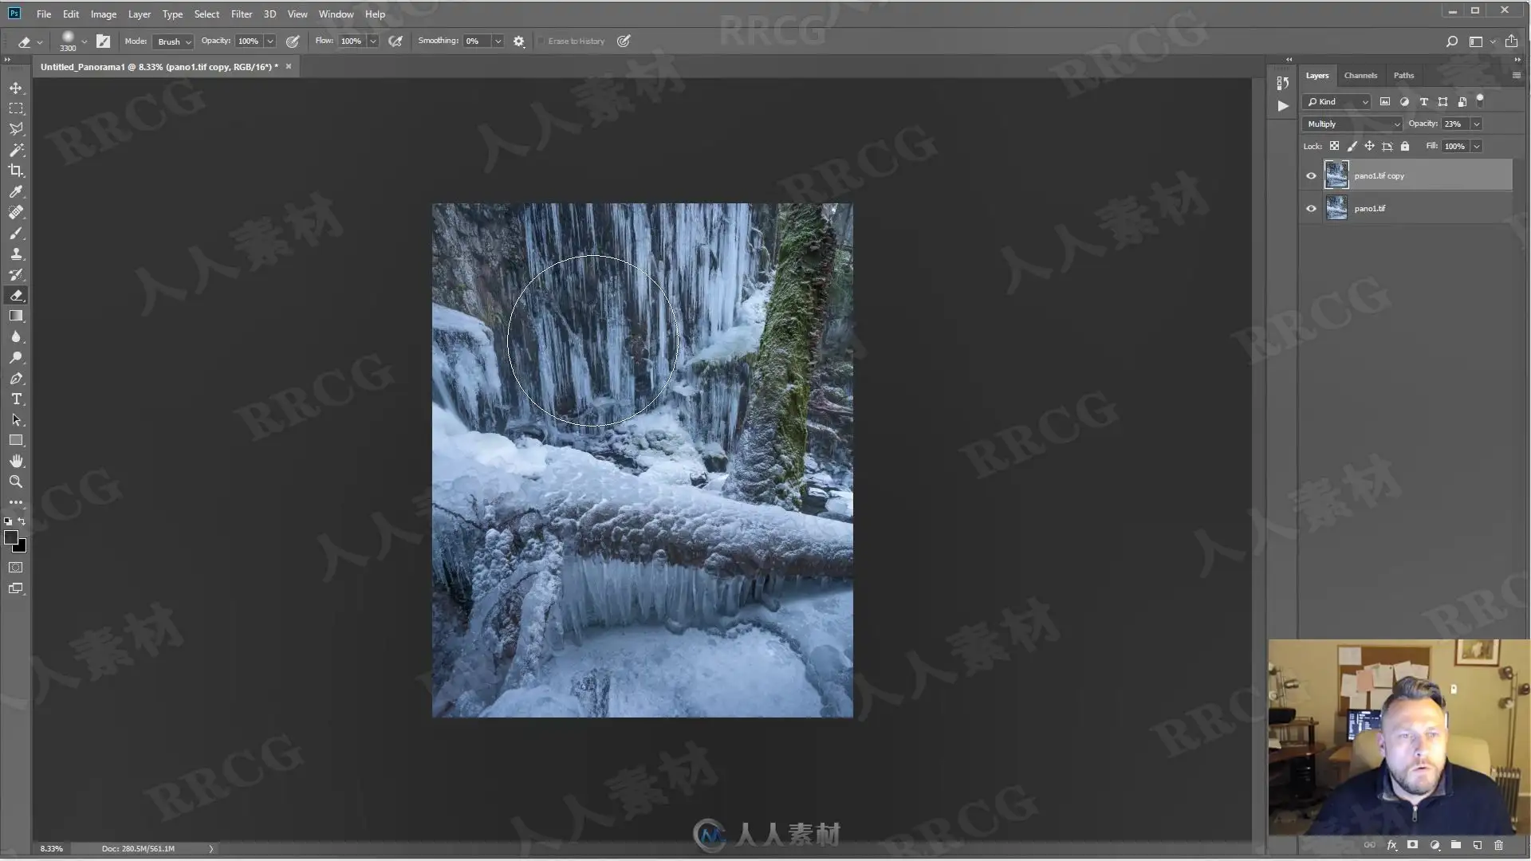
Task: Open the Window menu
Action: [336, 14]
